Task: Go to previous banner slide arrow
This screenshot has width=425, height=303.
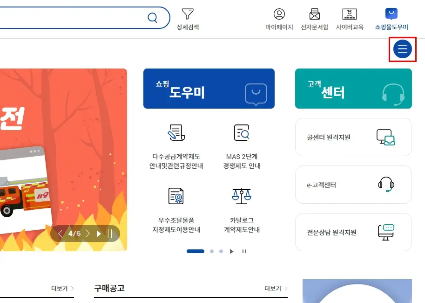Action: tap(60, 234)
